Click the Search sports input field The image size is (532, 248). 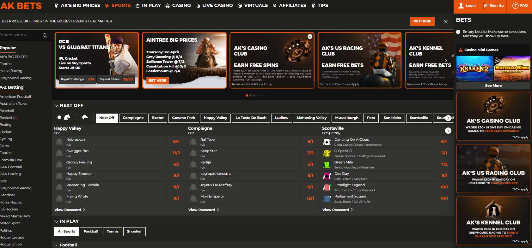pyautogui.click(x=21, y=35)
